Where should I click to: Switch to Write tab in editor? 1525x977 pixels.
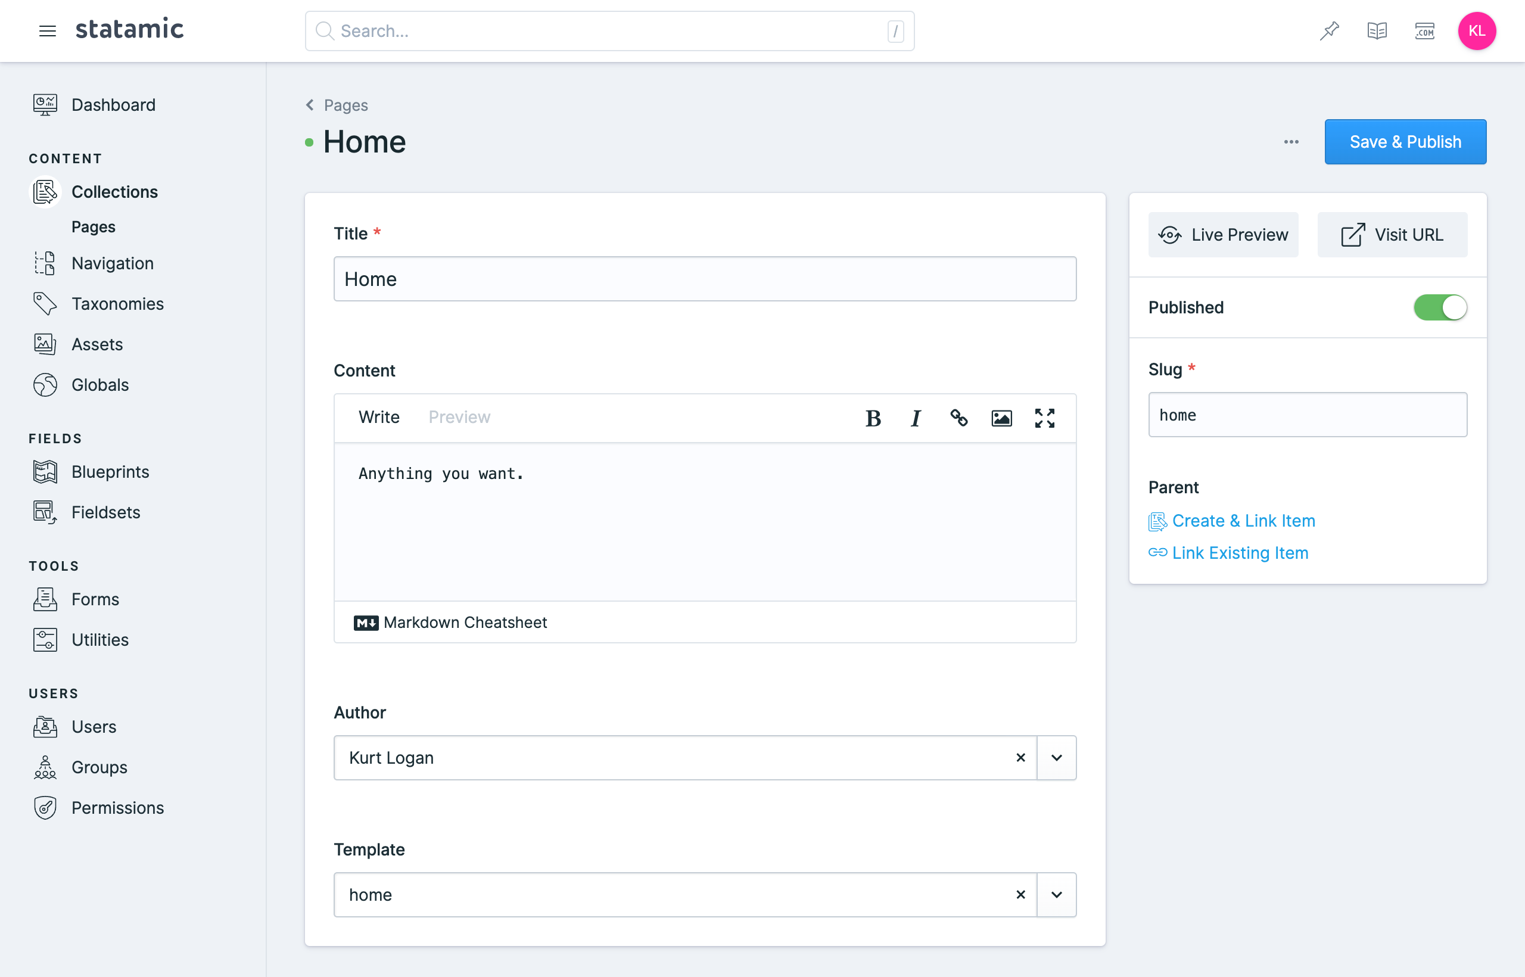(378, 417)
